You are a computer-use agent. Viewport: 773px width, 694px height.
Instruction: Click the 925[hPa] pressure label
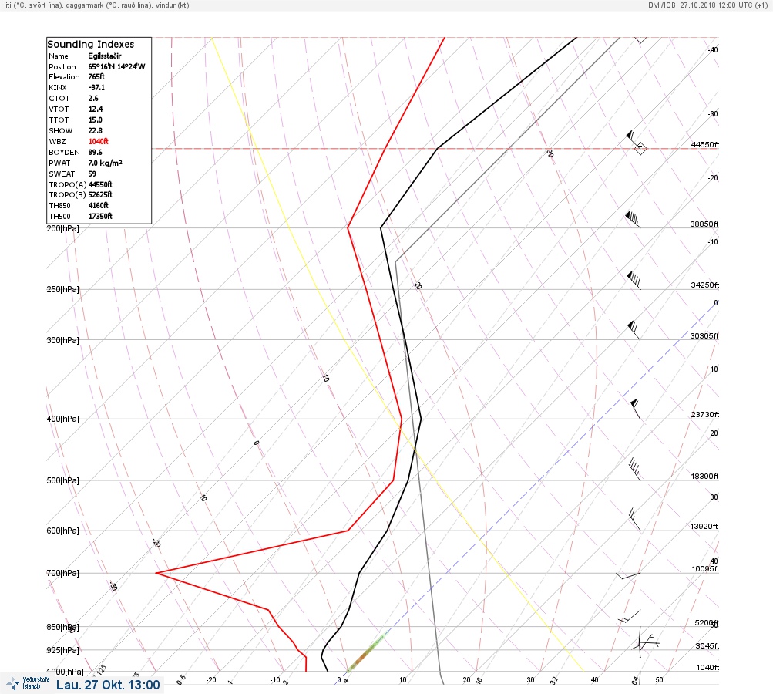coord(62,650)
